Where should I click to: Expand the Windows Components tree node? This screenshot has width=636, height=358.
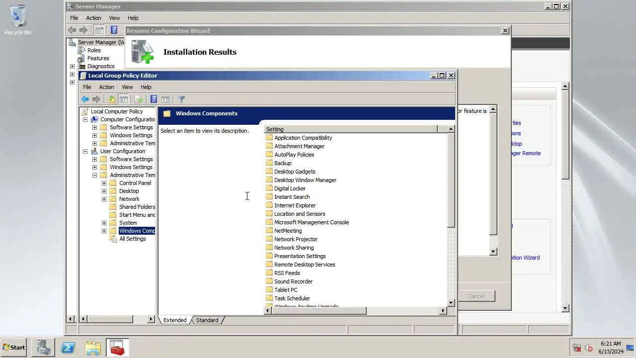tap(104, 231)
